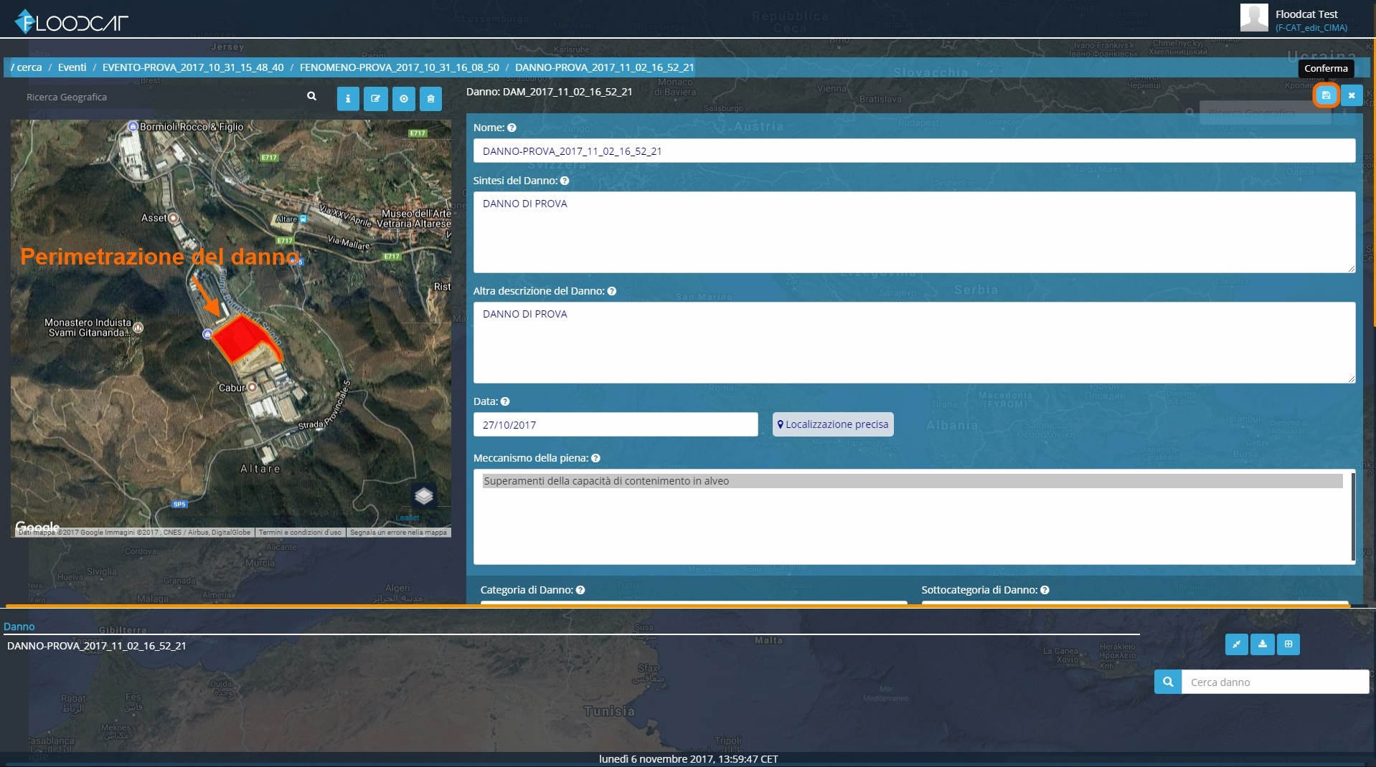1376x767 pixels.
Task: Click the Sintesi del Danno text area
Action: tap(914, 232)
